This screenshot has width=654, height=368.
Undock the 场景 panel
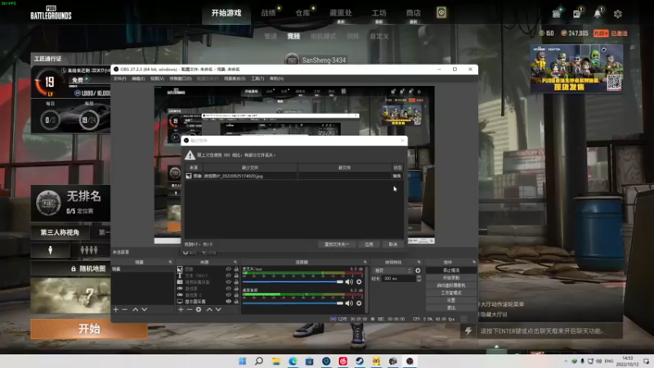click(170, 262)
